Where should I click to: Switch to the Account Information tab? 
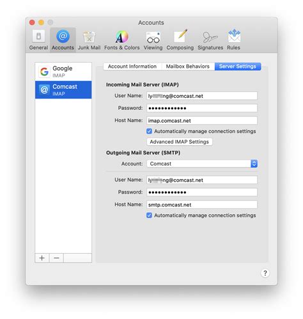(x=132, y=66)
